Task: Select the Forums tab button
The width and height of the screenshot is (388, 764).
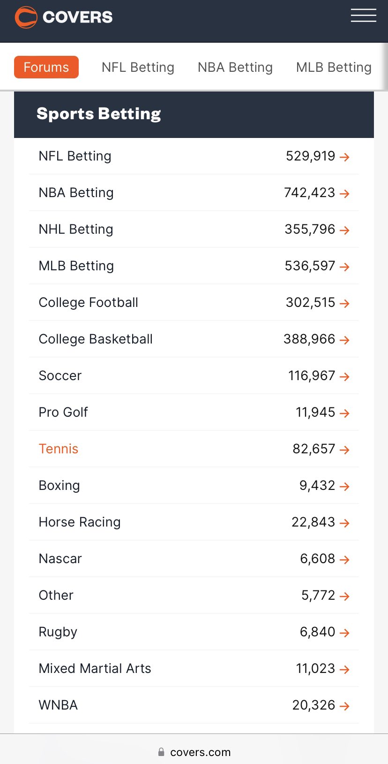Action: (46, 67)
